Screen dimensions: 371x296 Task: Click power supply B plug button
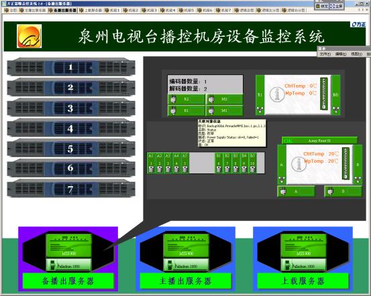pyautogui.click(x=343, y=192)
